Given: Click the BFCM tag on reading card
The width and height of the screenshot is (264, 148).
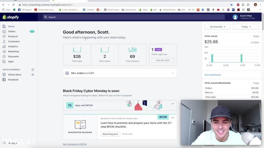Looking at the screenshot, I should (163, 117).
